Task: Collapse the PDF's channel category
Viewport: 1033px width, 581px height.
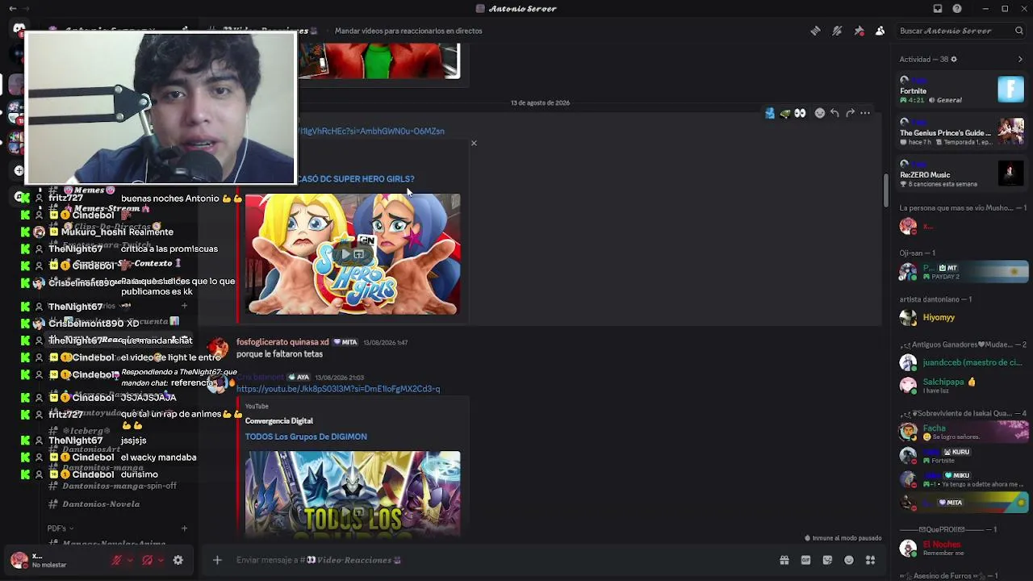Action: tap(60, 529)
